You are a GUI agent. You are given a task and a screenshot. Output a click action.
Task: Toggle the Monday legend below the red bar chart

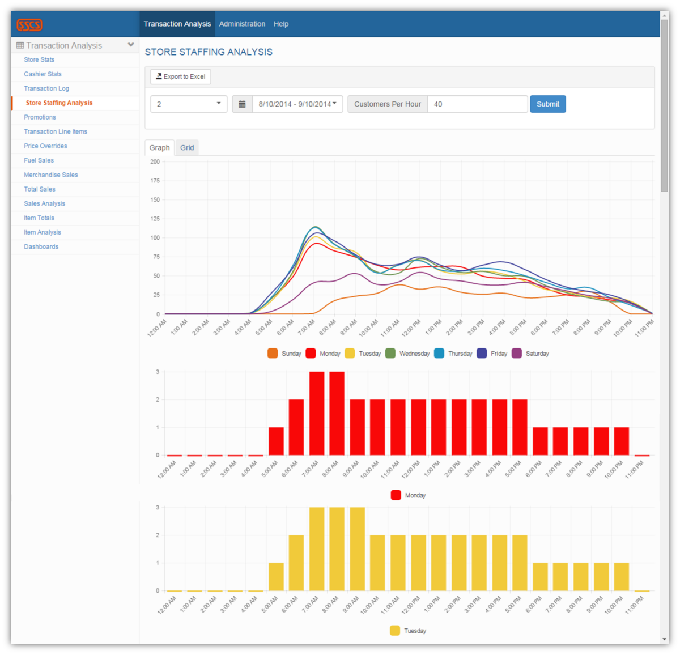pyautogui.click(x=407, y=495)
